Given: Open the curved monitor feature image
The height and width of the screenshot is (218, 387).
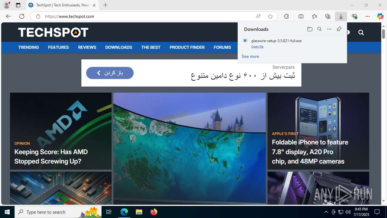Looking at the screenshot, I should (190, 148).
